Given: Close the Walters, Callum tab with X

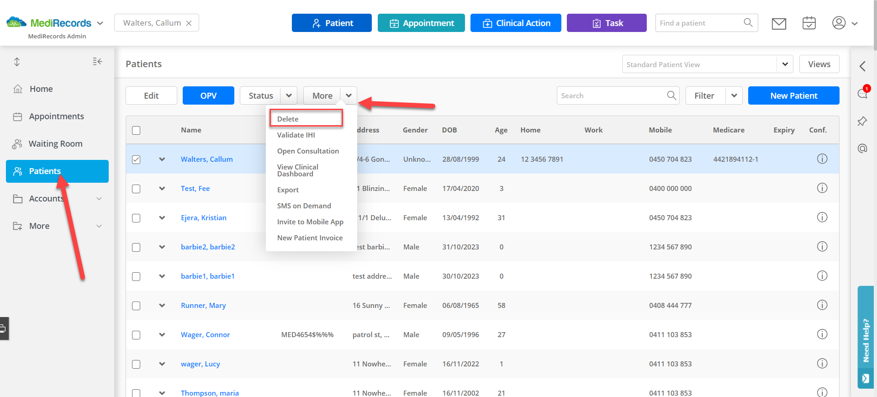Looking at the screenshot, I should click(x=189, y=23).
